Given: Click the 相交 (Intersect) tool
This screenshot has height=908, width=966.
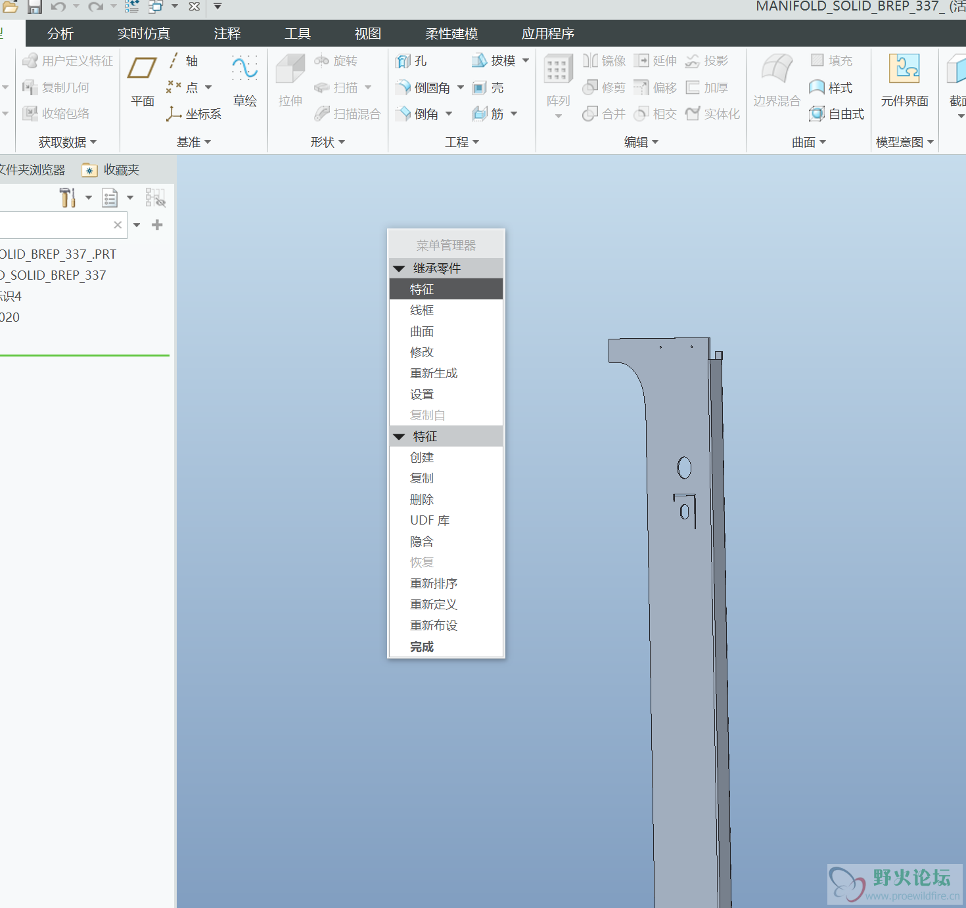Looking at the screenshot, I should (655, 114).
